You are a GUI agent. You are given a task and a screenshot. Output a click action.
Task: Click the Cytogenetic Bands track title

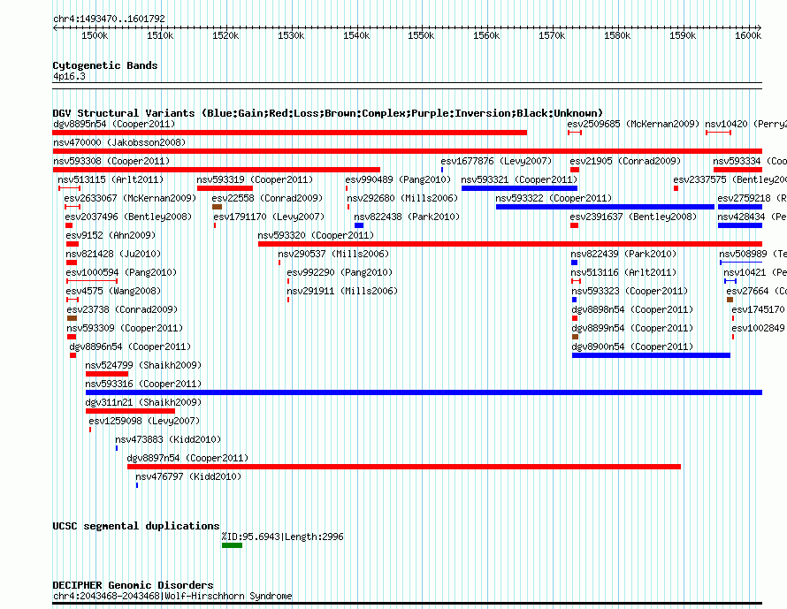pyautogui.click(x=105, y=65)
